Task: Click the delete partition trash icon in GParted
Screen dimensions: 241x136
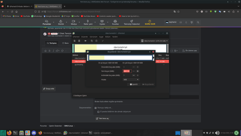Action: coord(79,41)
